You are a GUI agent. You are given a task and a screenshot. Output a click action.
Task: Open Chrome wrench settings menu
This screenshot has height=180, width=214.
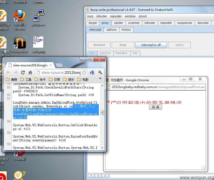[x=100, y=72]
